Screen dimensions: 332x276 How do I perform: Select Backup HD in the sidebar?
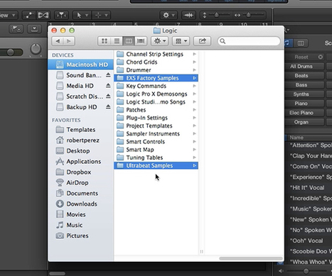tap(81, 107)
